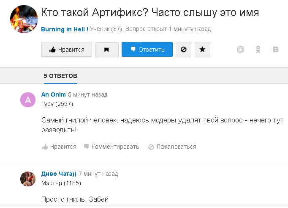This screenshot has height=208, width=288.
Task: Open Диво Чата)) profile link
Action: click(59, 174)
